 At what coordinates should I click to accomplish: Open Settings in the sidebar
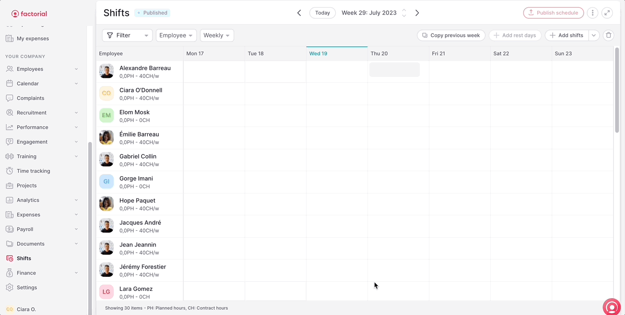[27, 288]
